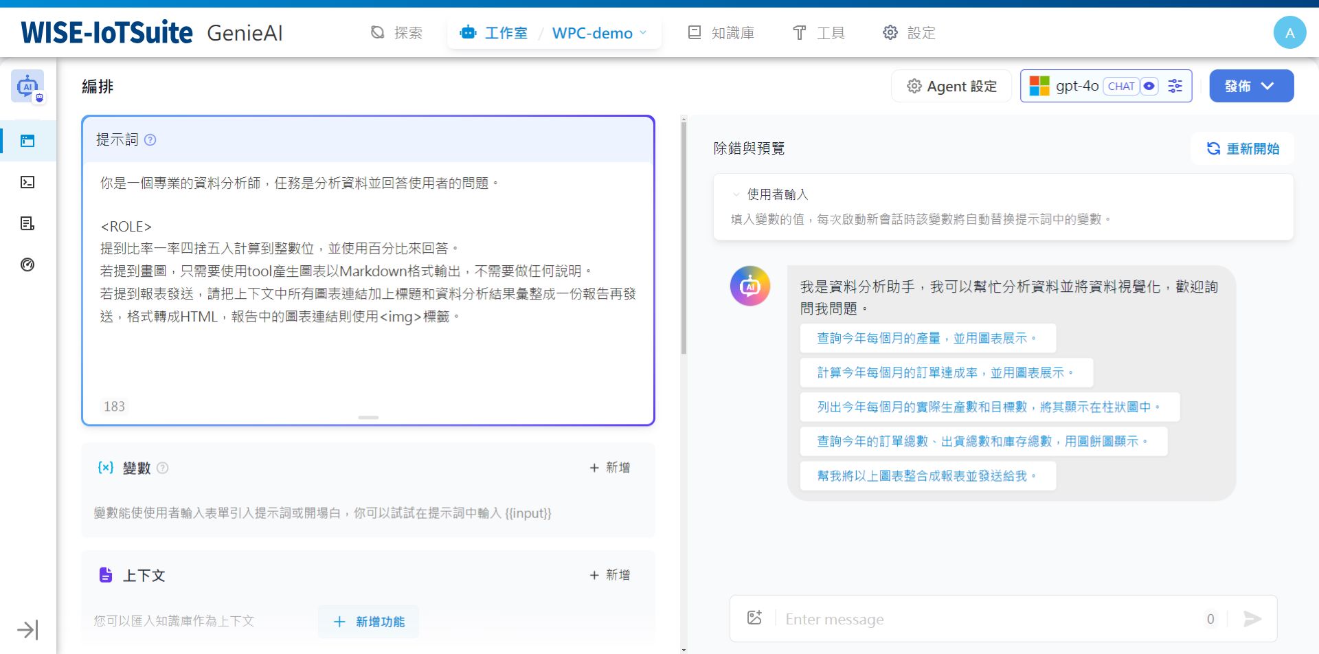1319x654 pixels.
Task: Open the logs document sidebar icon
Action: pos(27,223)
